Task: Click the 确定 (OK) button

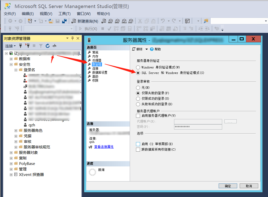Action: click(228, 186)
